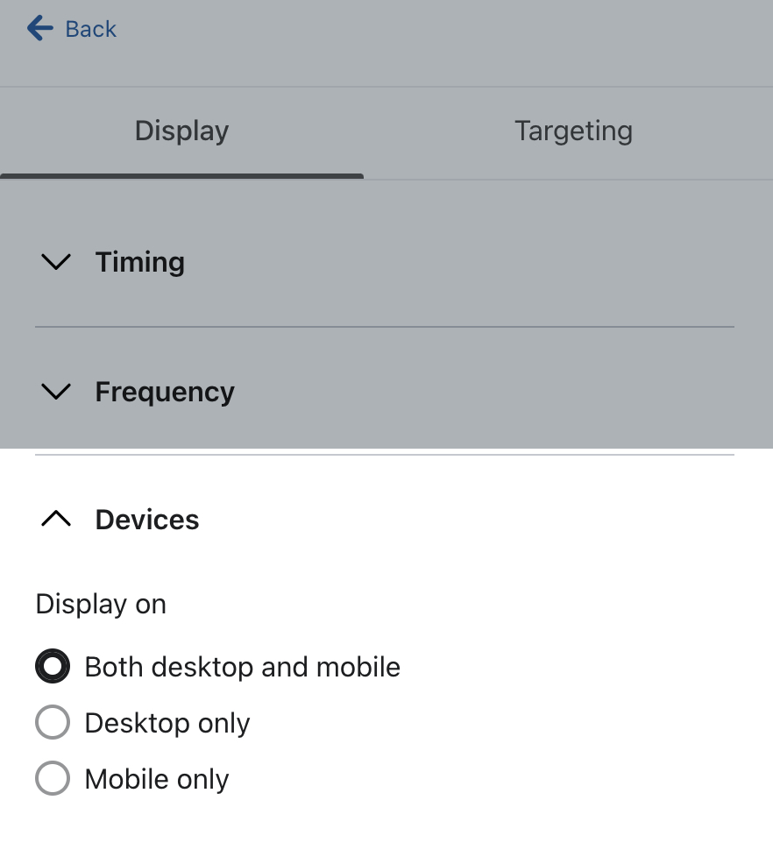The image size is (773, 864).
Task: Click the Desktop only label text
Action: point(167,723)
